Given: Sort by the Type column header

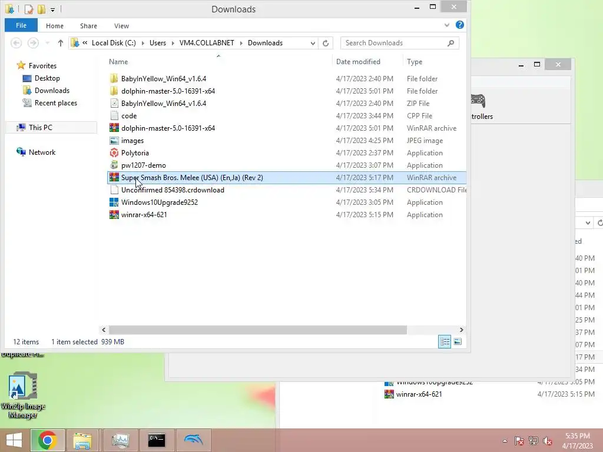Looking at the screenshot, I should tap(415, 61).
